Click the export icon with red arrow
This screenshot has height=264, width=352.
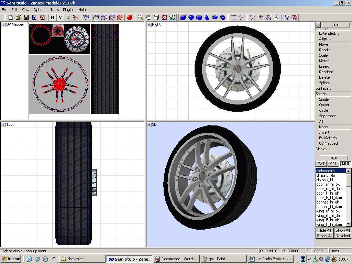[42, 18]
